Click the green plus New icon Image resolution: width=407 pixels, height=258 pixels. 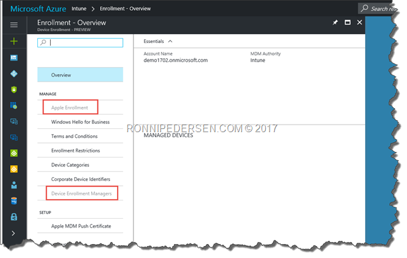[14, 41]
